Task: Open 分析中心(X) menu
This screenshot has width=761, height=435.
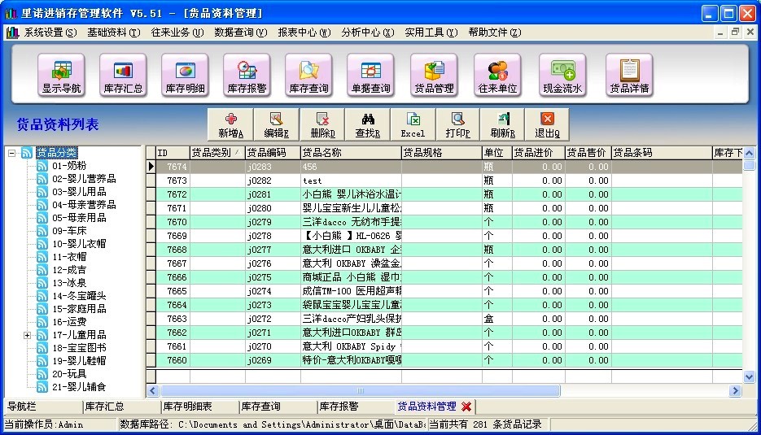Action: point(367,33)
